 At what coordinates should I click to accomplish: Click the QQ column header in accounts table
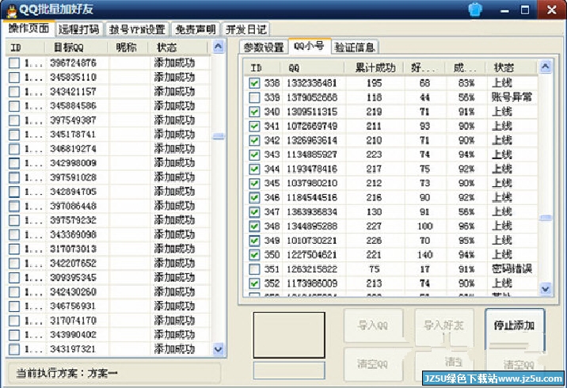click(x=312, y=67)
